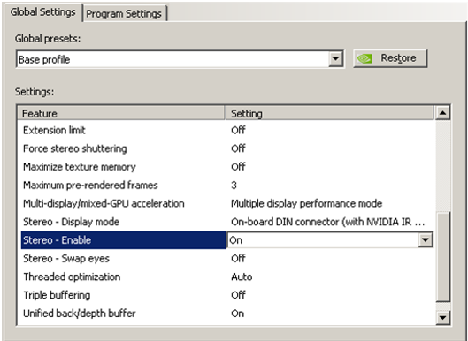Select Multi-display/mixed-GPU acceleration row
Screen dimensions: 468x341
tap(226, 203)
